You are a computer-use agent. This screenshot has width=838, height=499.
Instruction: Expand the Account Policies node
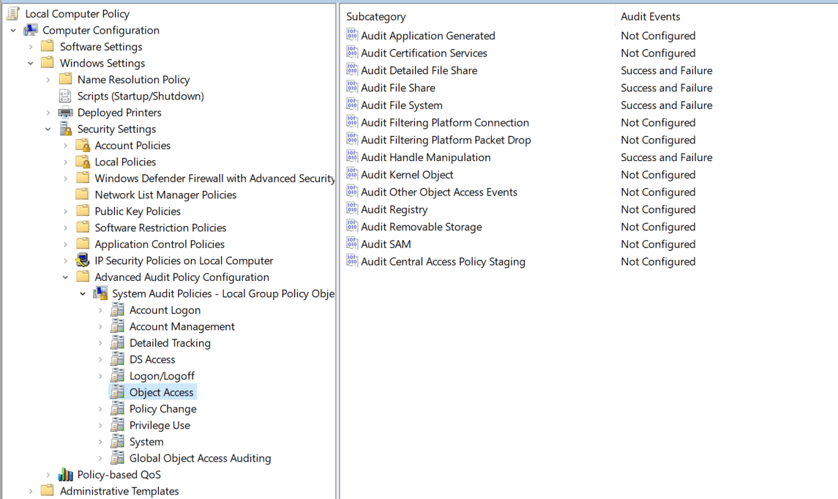67,145
